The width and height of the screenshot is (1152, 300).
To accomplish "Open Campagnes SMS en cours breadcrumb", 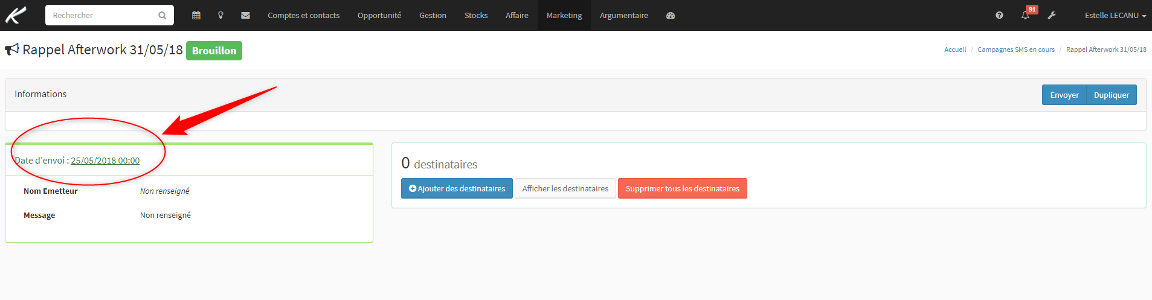I will click(1016, 49).
